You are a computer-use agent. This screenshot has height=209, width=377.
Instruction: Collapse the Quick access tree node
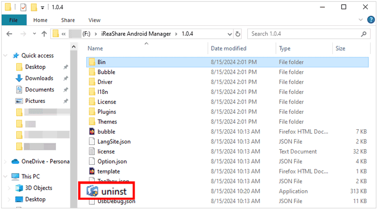point(5,55)
